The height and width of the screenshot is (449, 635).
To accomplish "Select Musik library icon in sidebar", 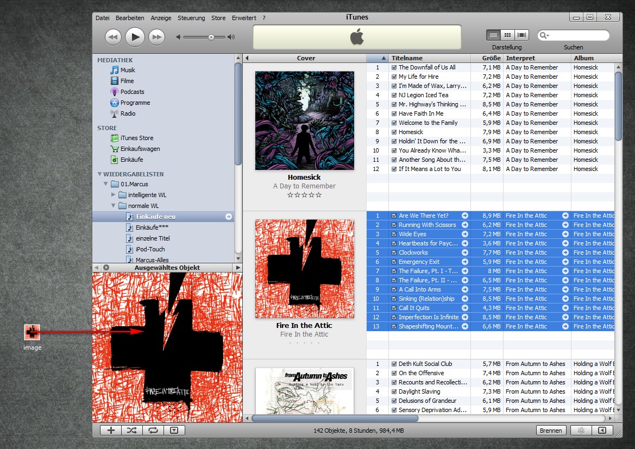I will coord(115,70).
